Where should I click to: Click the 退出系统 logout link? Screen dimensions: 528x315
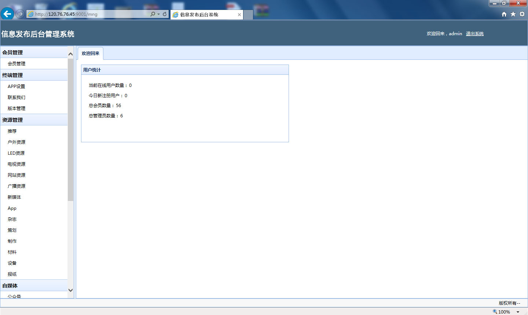(474, 34)
